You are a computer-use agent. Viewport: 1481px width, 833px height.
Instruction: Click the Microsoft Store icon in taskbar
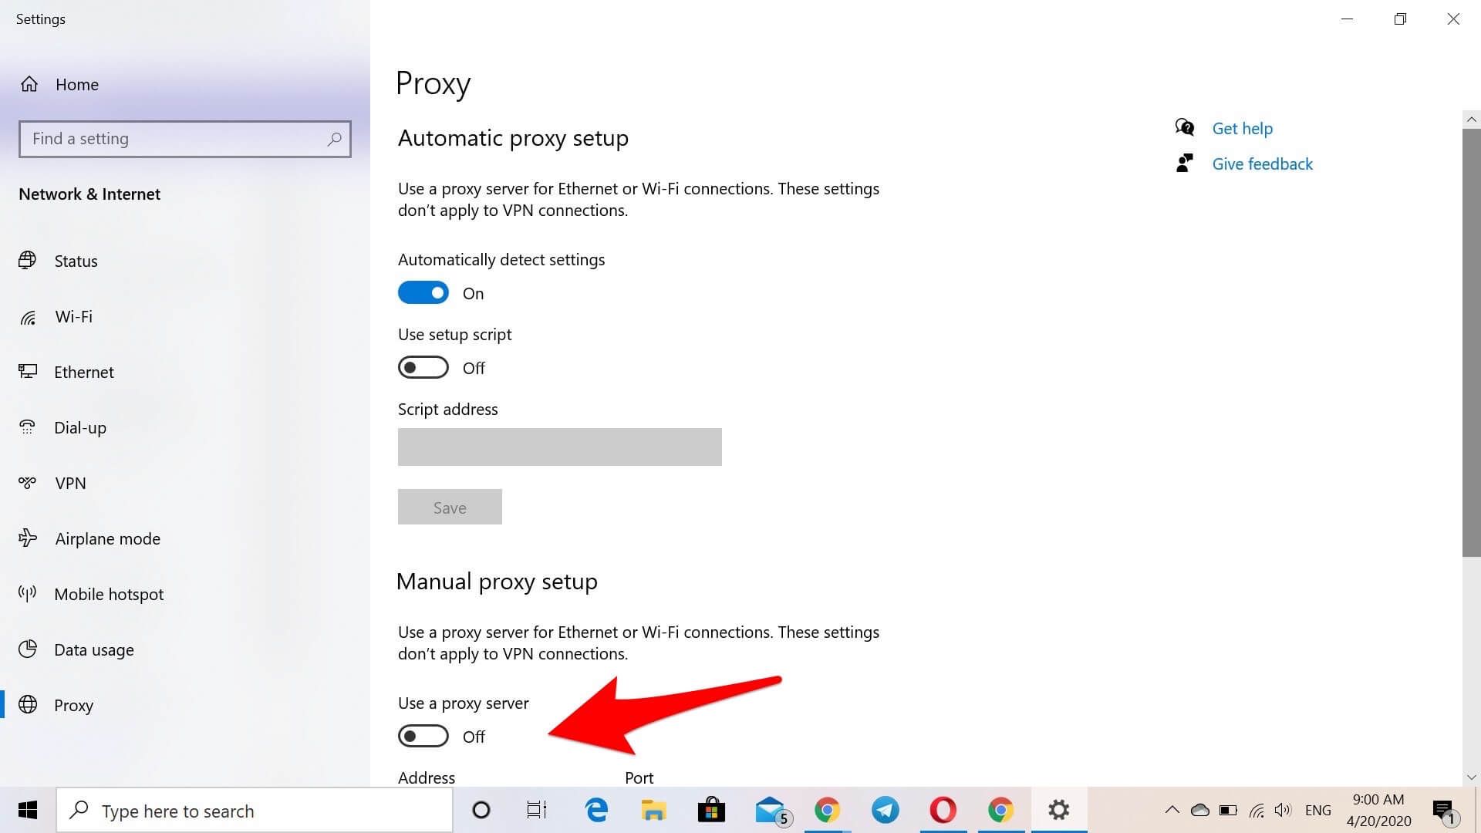coord(712,811)
